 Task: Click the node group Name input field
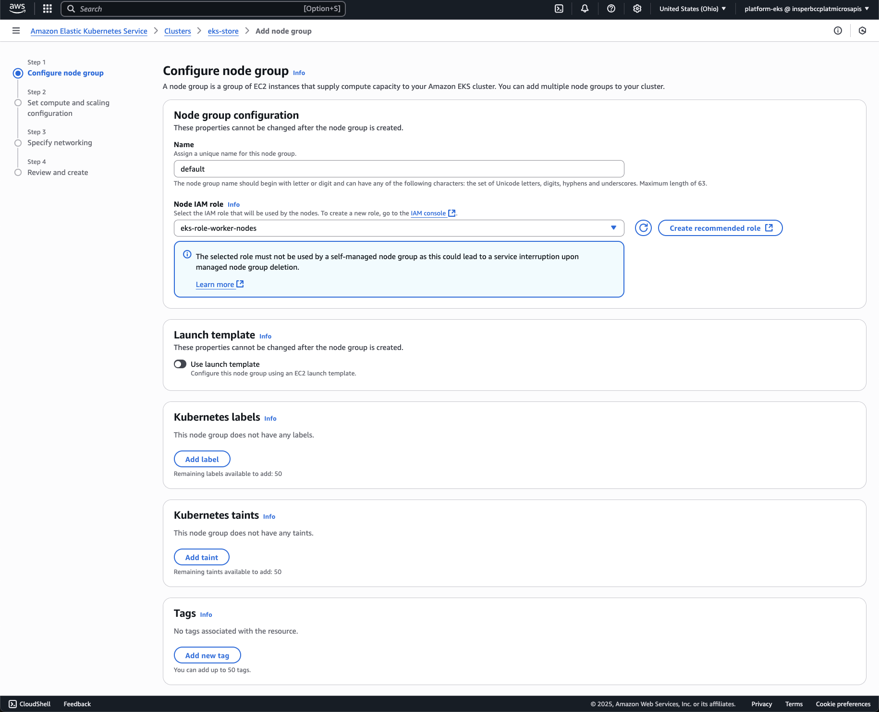399,169
